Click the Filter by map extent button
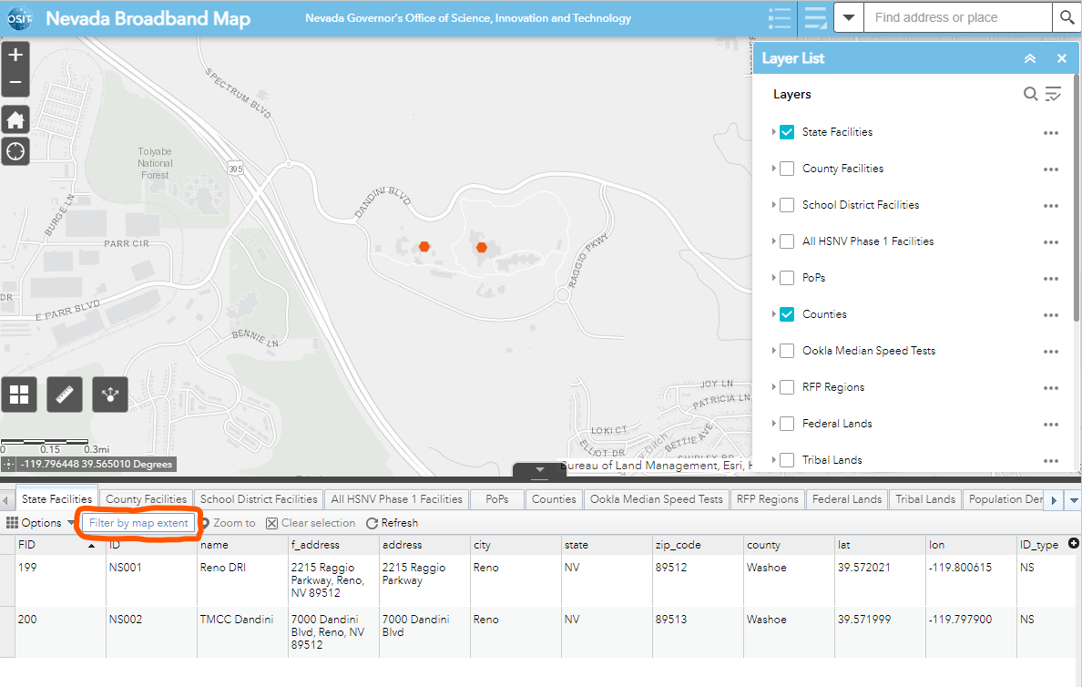Screen dimensions: 1082x687 [138, 522]
